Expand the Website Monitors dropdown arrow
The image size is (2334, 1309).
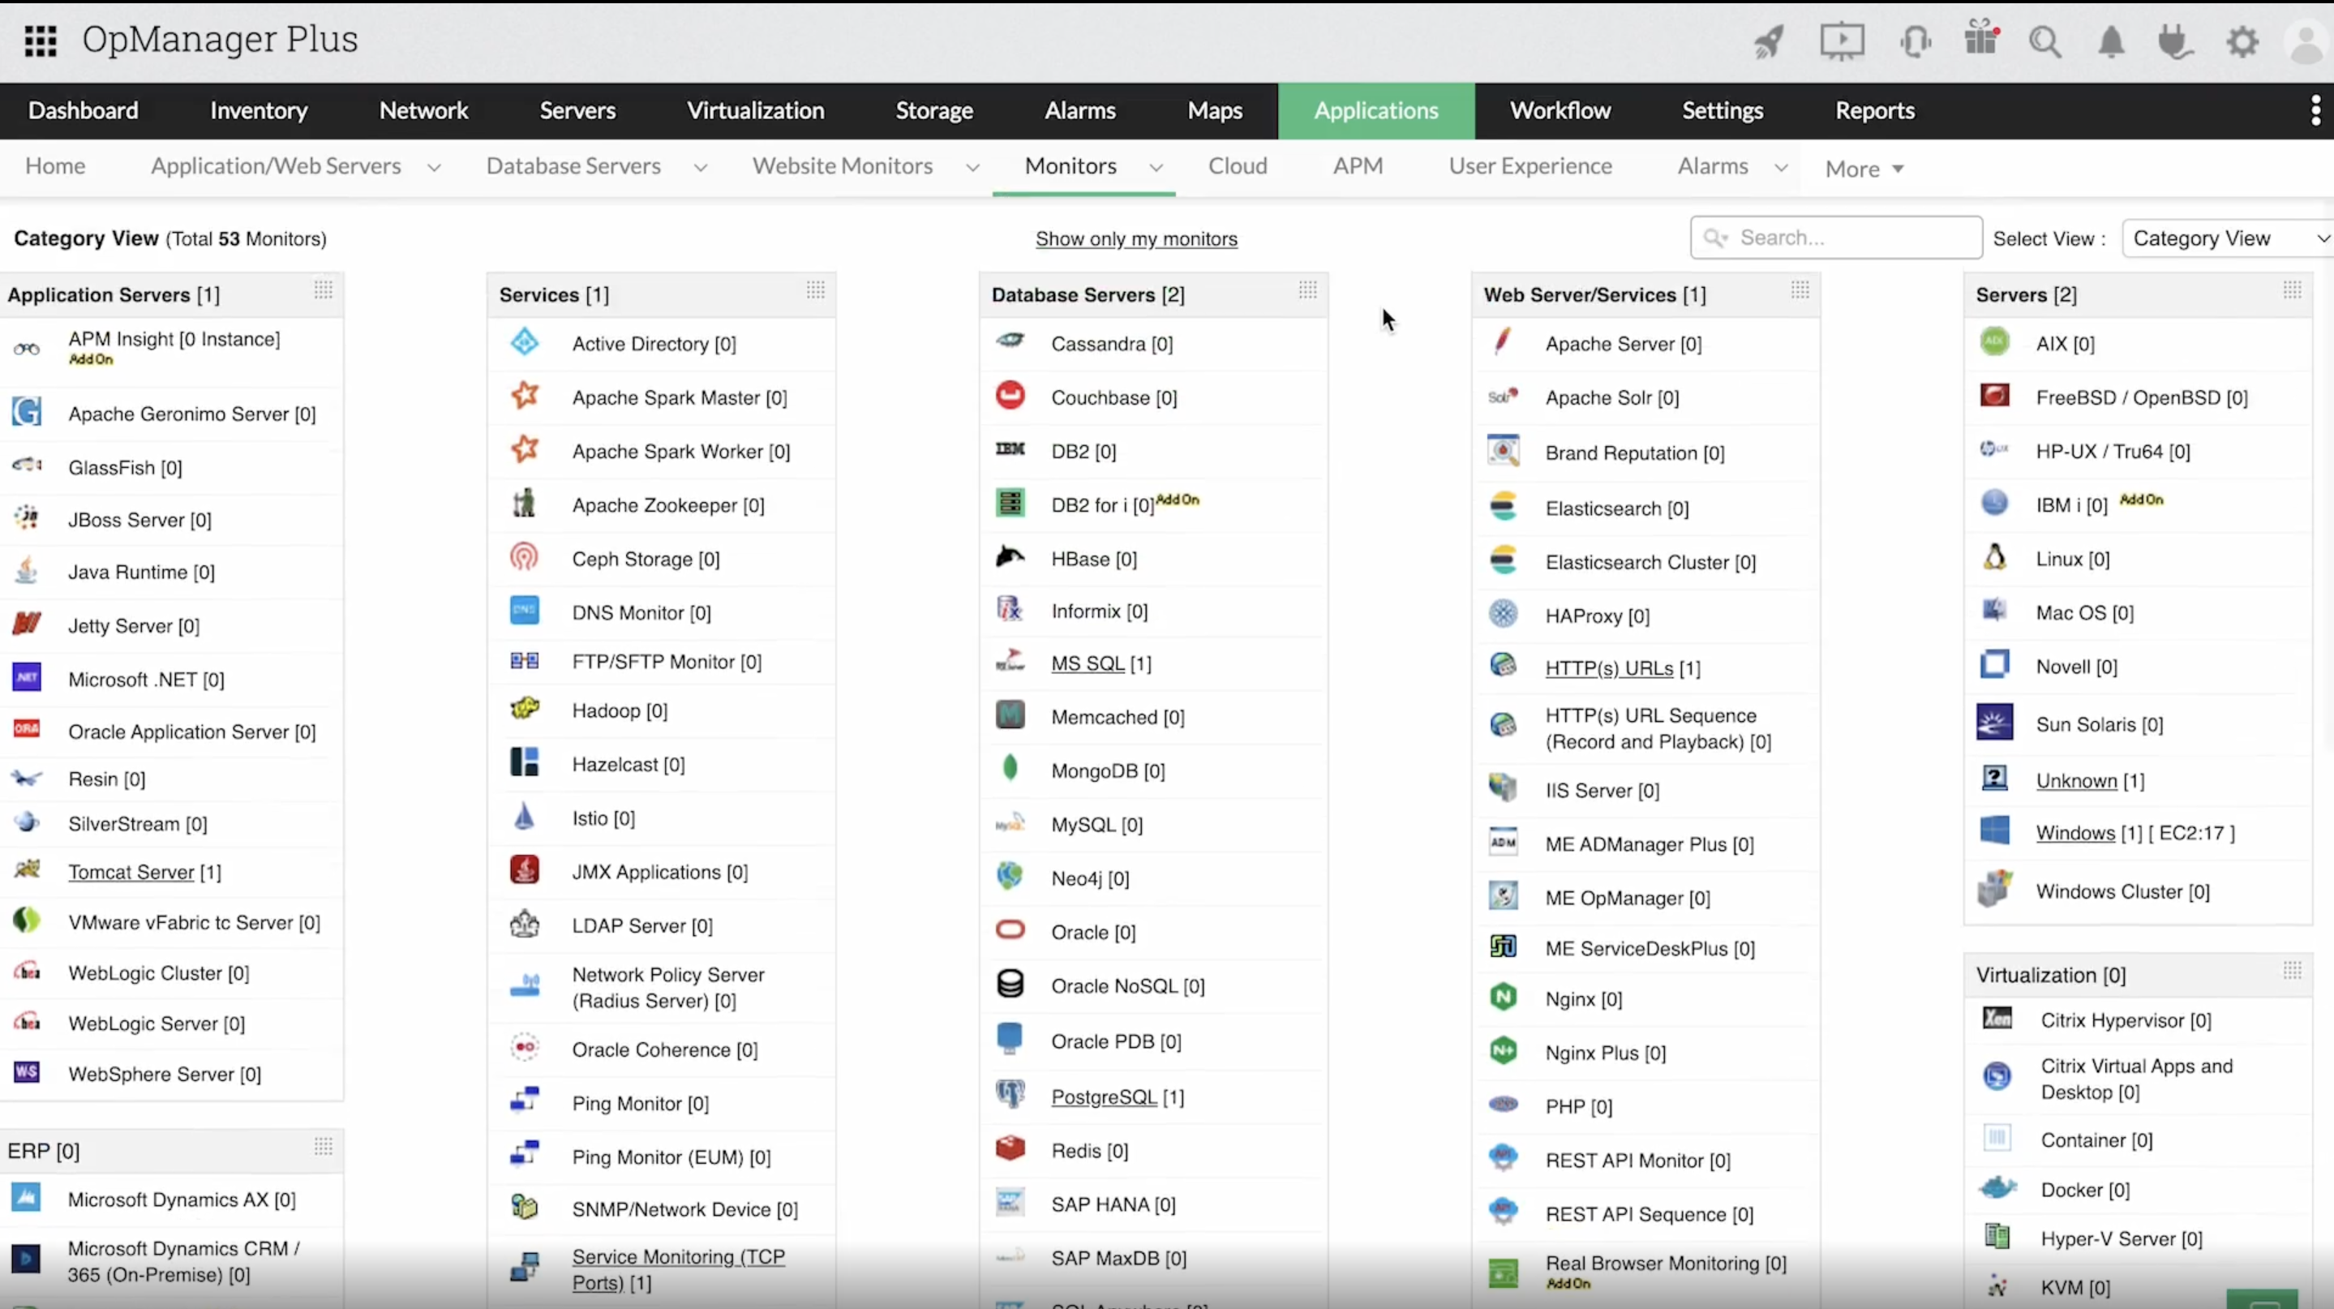pos(972,168)
